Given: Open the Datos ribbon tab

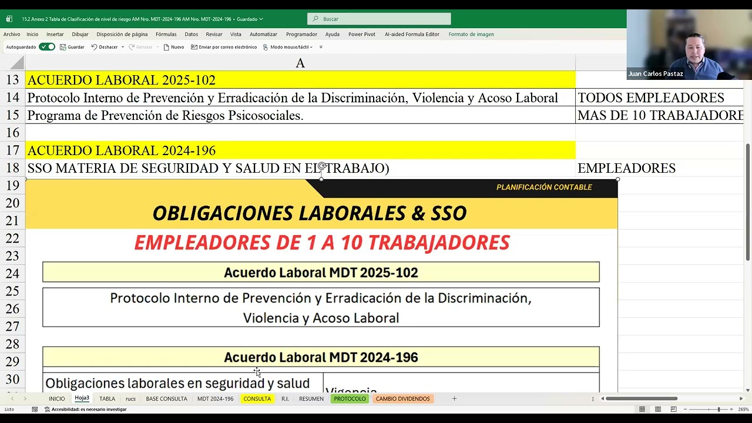Looking at the screenshot, I should click(192, 34).
